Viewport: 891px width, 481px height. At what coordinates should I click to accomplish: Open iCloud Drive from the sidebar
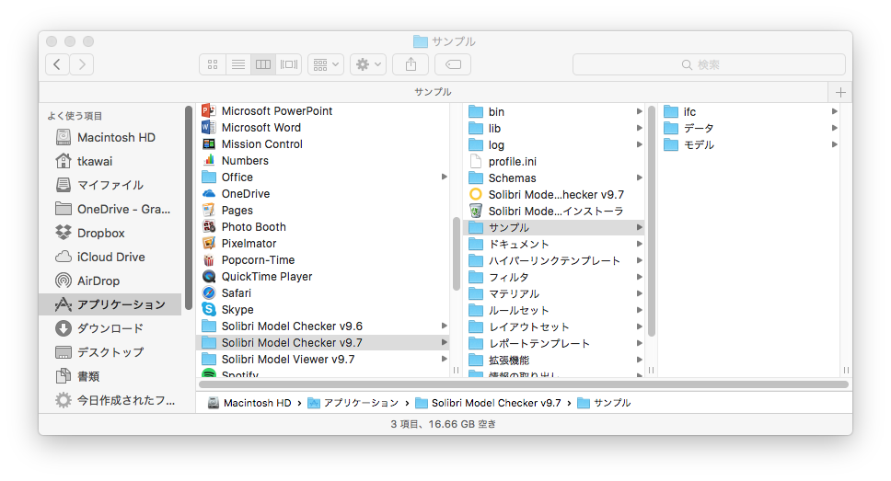(110, 257)
